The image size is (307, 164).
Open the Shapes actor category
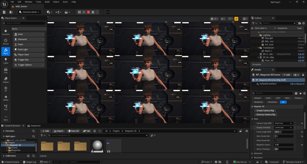[6, 80]
